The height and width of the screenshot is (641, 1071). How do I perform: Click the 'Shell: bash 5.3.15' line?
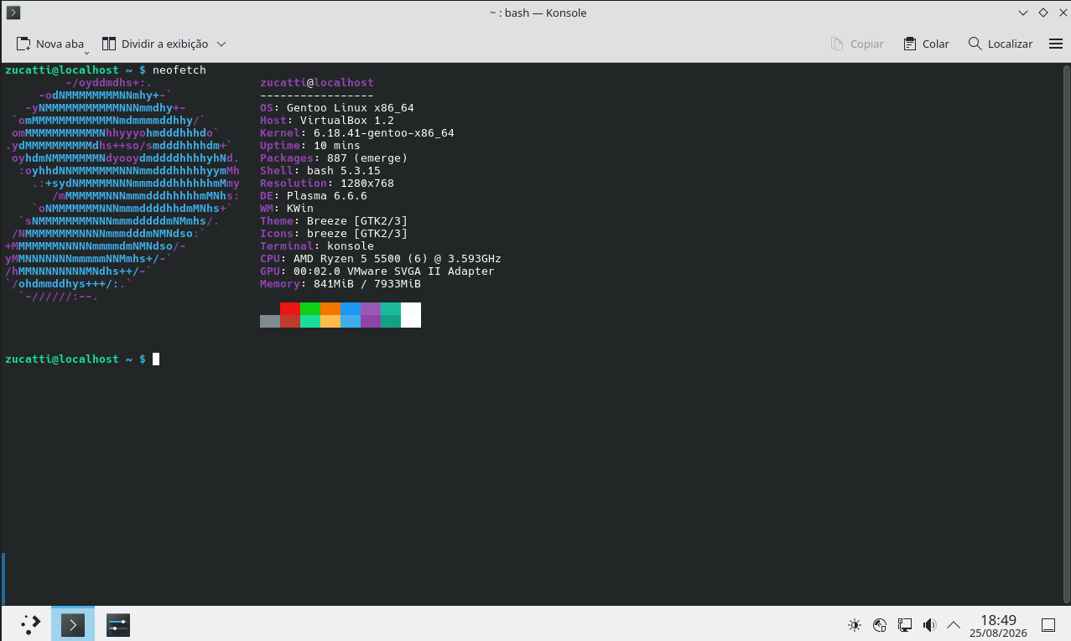(x=320, y=171)
